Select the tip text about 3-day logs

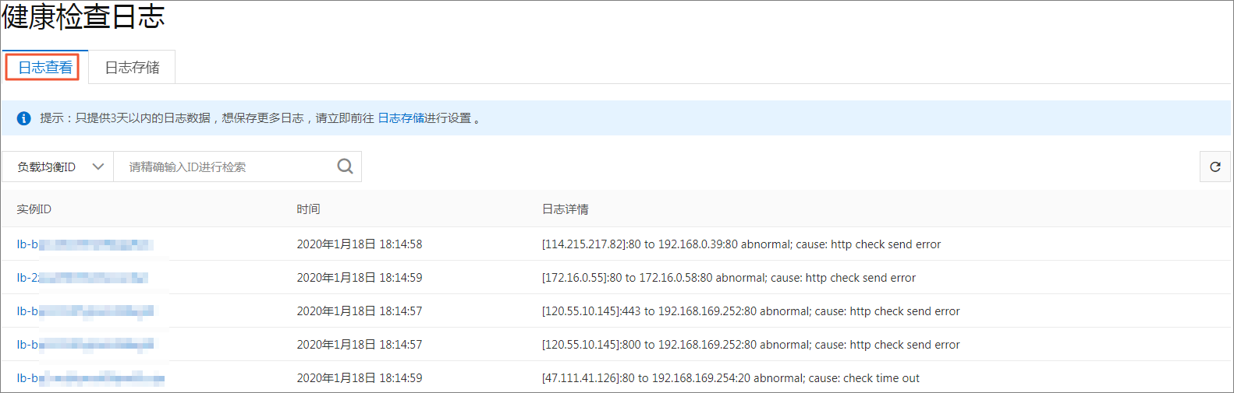click(260, 118)
